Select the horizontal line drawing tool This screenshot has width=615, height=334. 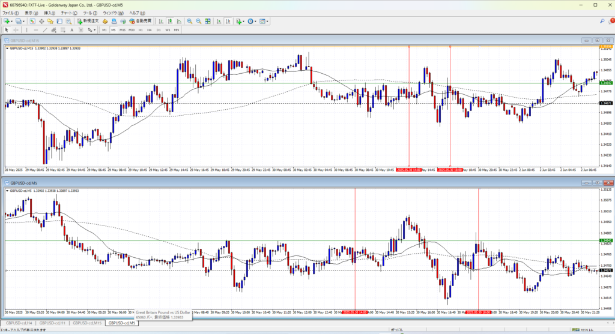point(37,29)
